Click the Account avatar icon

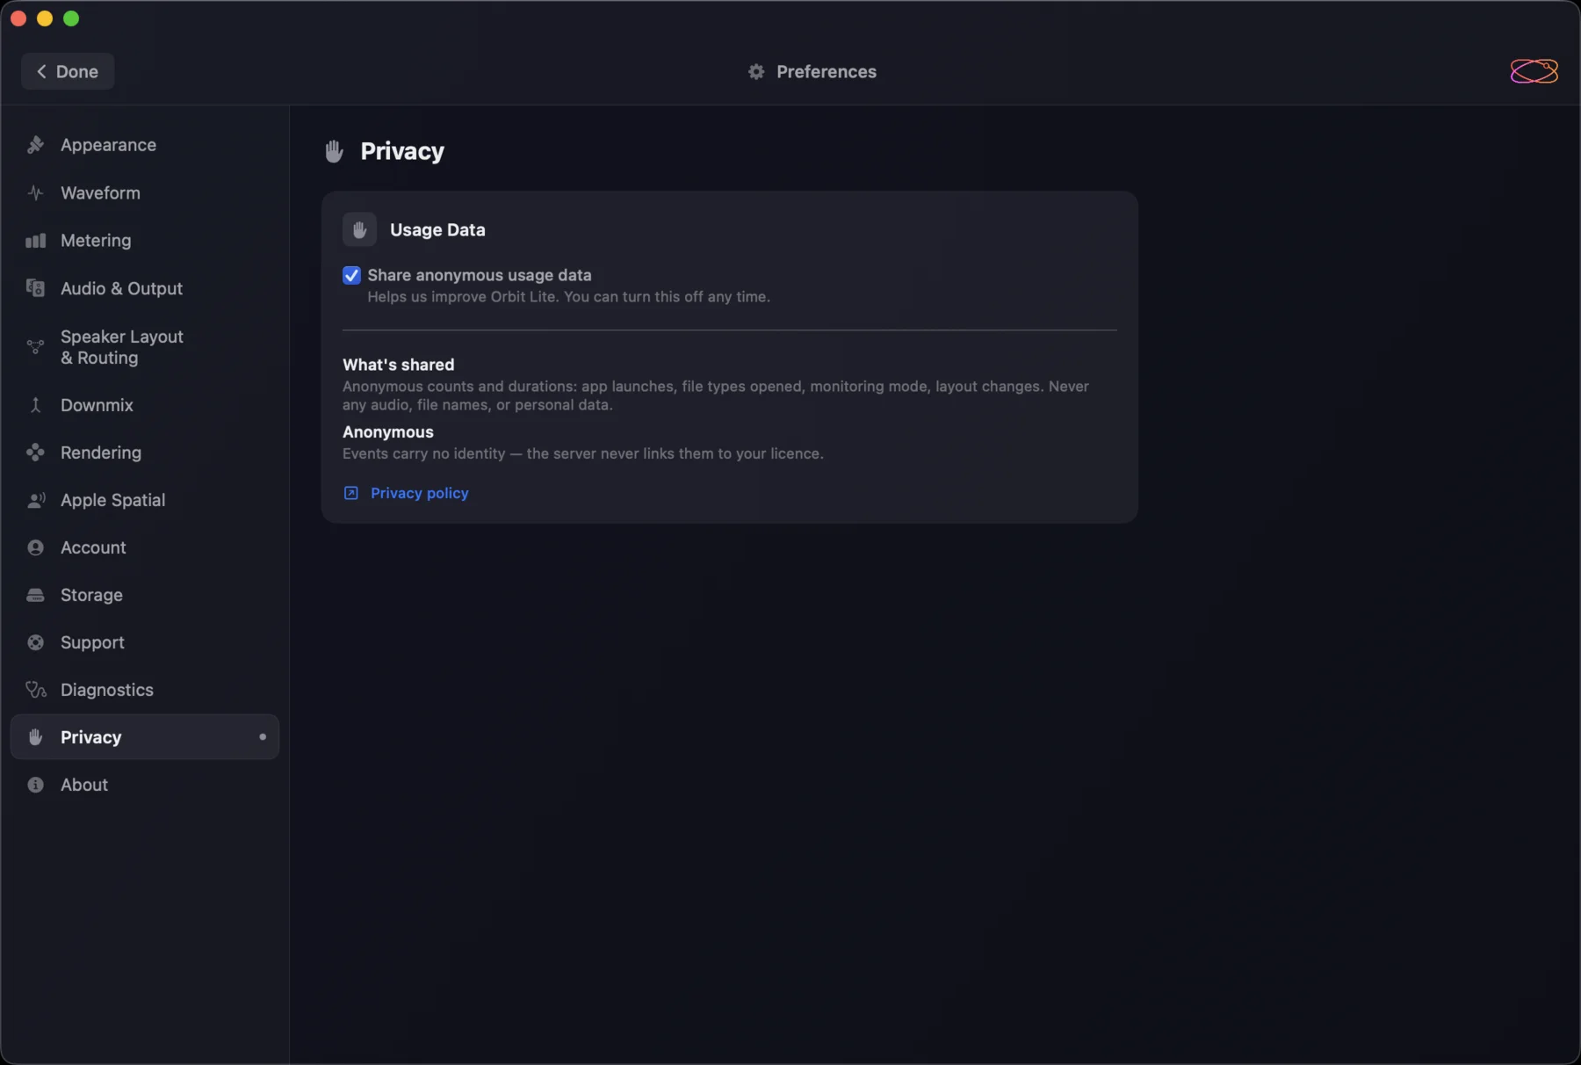[x=35, y=547]
